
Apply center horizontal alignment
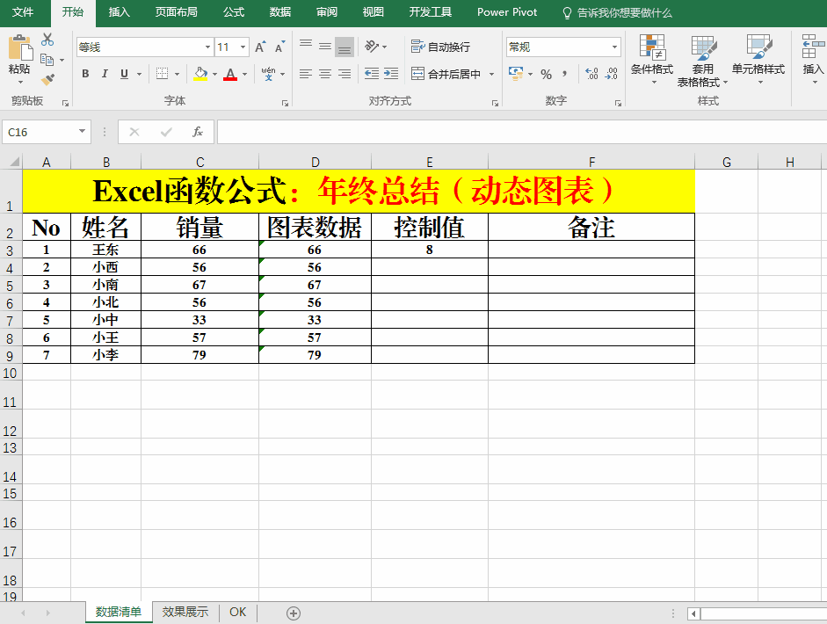click(x=325, y=74)
